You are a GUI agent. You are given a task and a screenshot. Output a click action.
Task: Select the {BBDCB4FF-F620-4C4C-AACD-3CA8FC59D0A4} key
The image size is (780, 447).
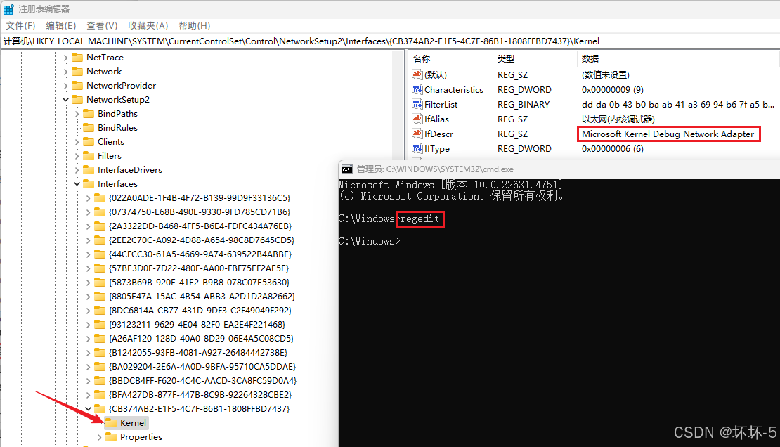click(x=202, y=380)
